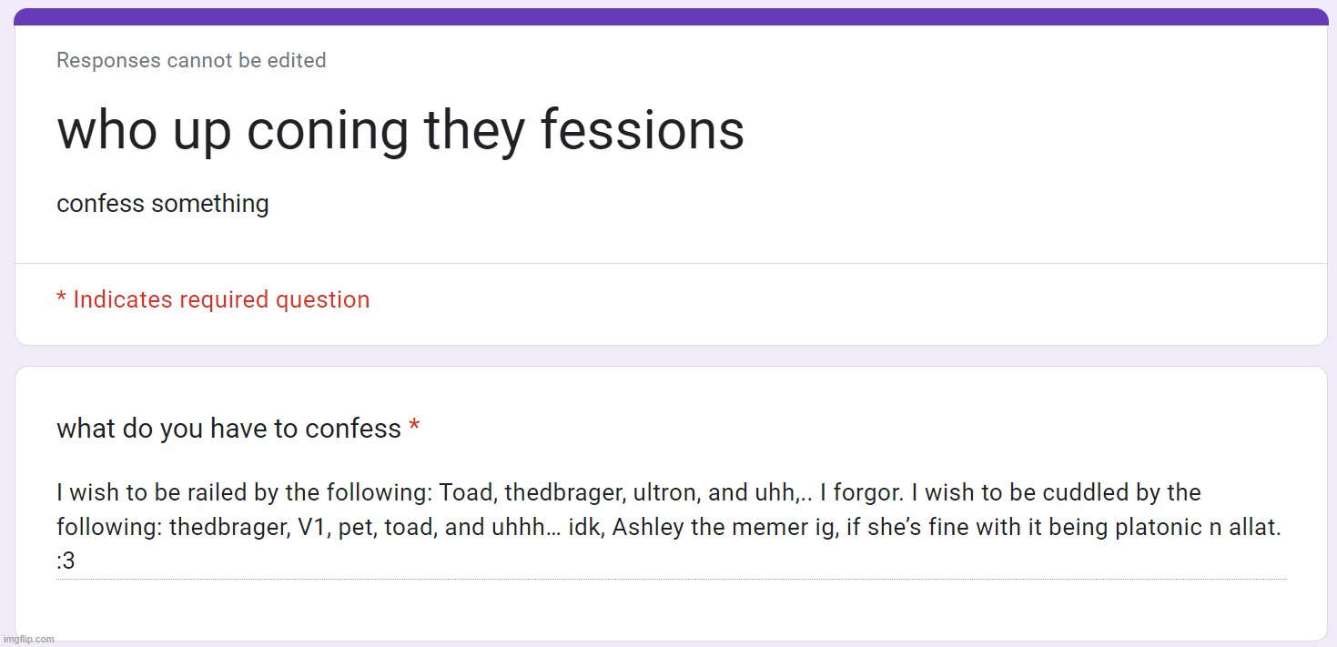The image size is (1337, 647).
Task: Click the '* Indicates required question' text
Action: 213,299
